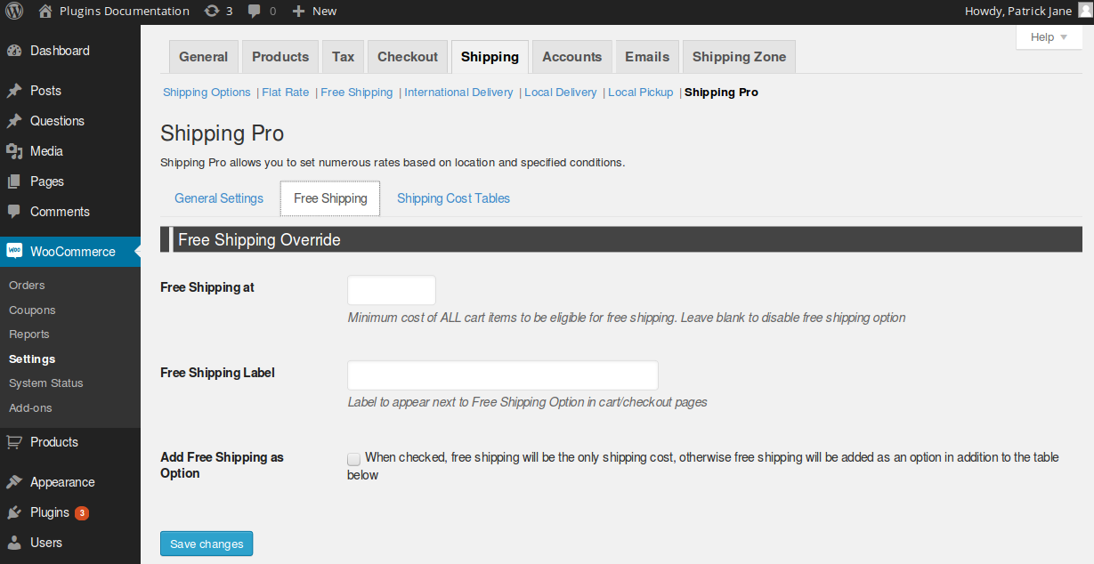Open the Local Delivery link
This screenshot has width=1094, height=564.
[x=561, y=93]
